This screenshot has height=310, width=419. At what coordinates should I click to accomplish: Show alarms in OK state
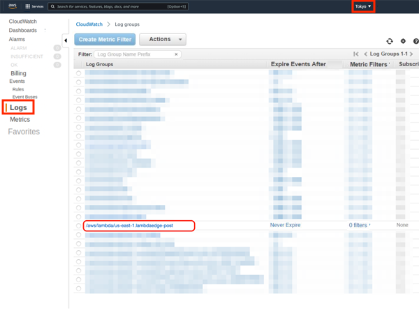14,65
